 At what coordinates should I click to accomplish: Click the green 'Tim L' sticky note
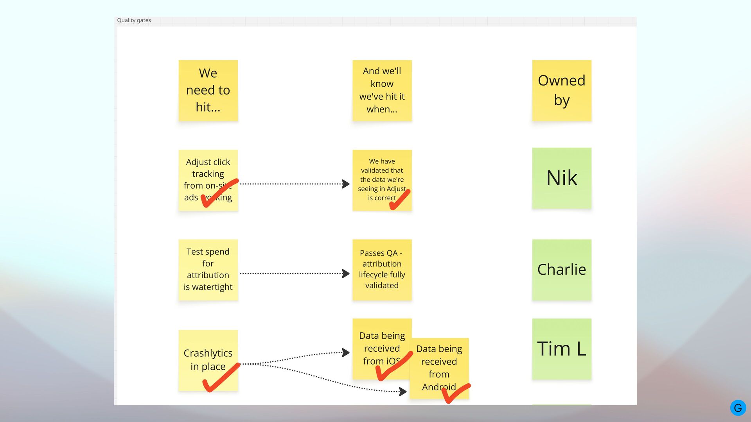click(x=562, y=349)
